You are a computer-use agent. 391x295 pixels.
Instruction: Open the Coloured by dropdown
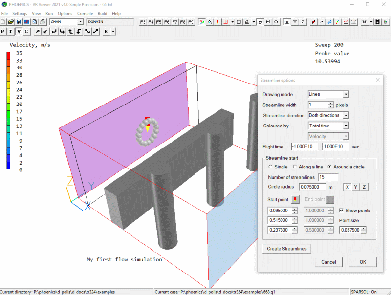pos(346,126)
